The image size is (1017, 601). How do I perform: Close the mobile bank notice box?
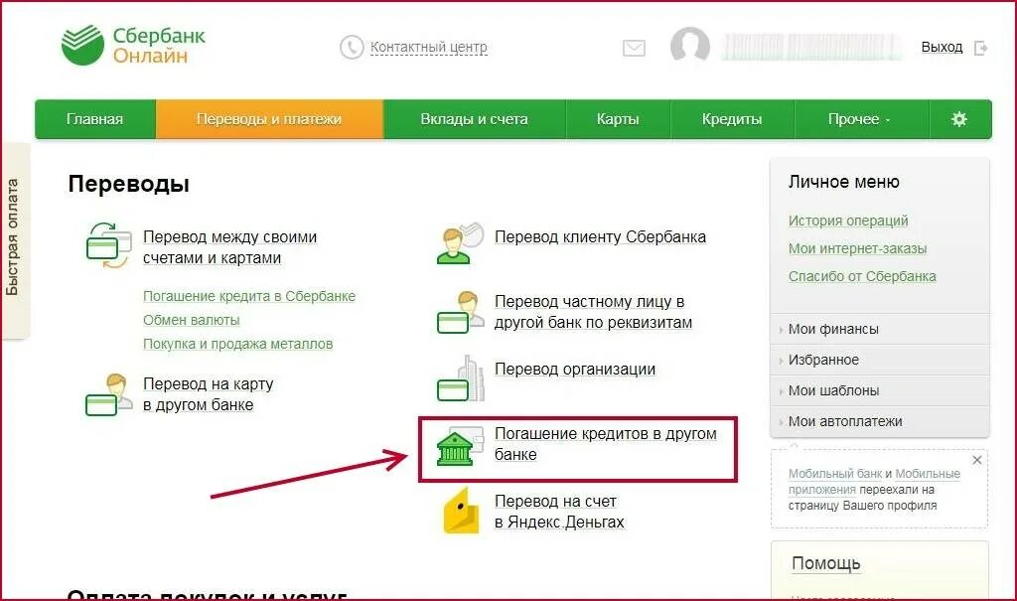977,460
